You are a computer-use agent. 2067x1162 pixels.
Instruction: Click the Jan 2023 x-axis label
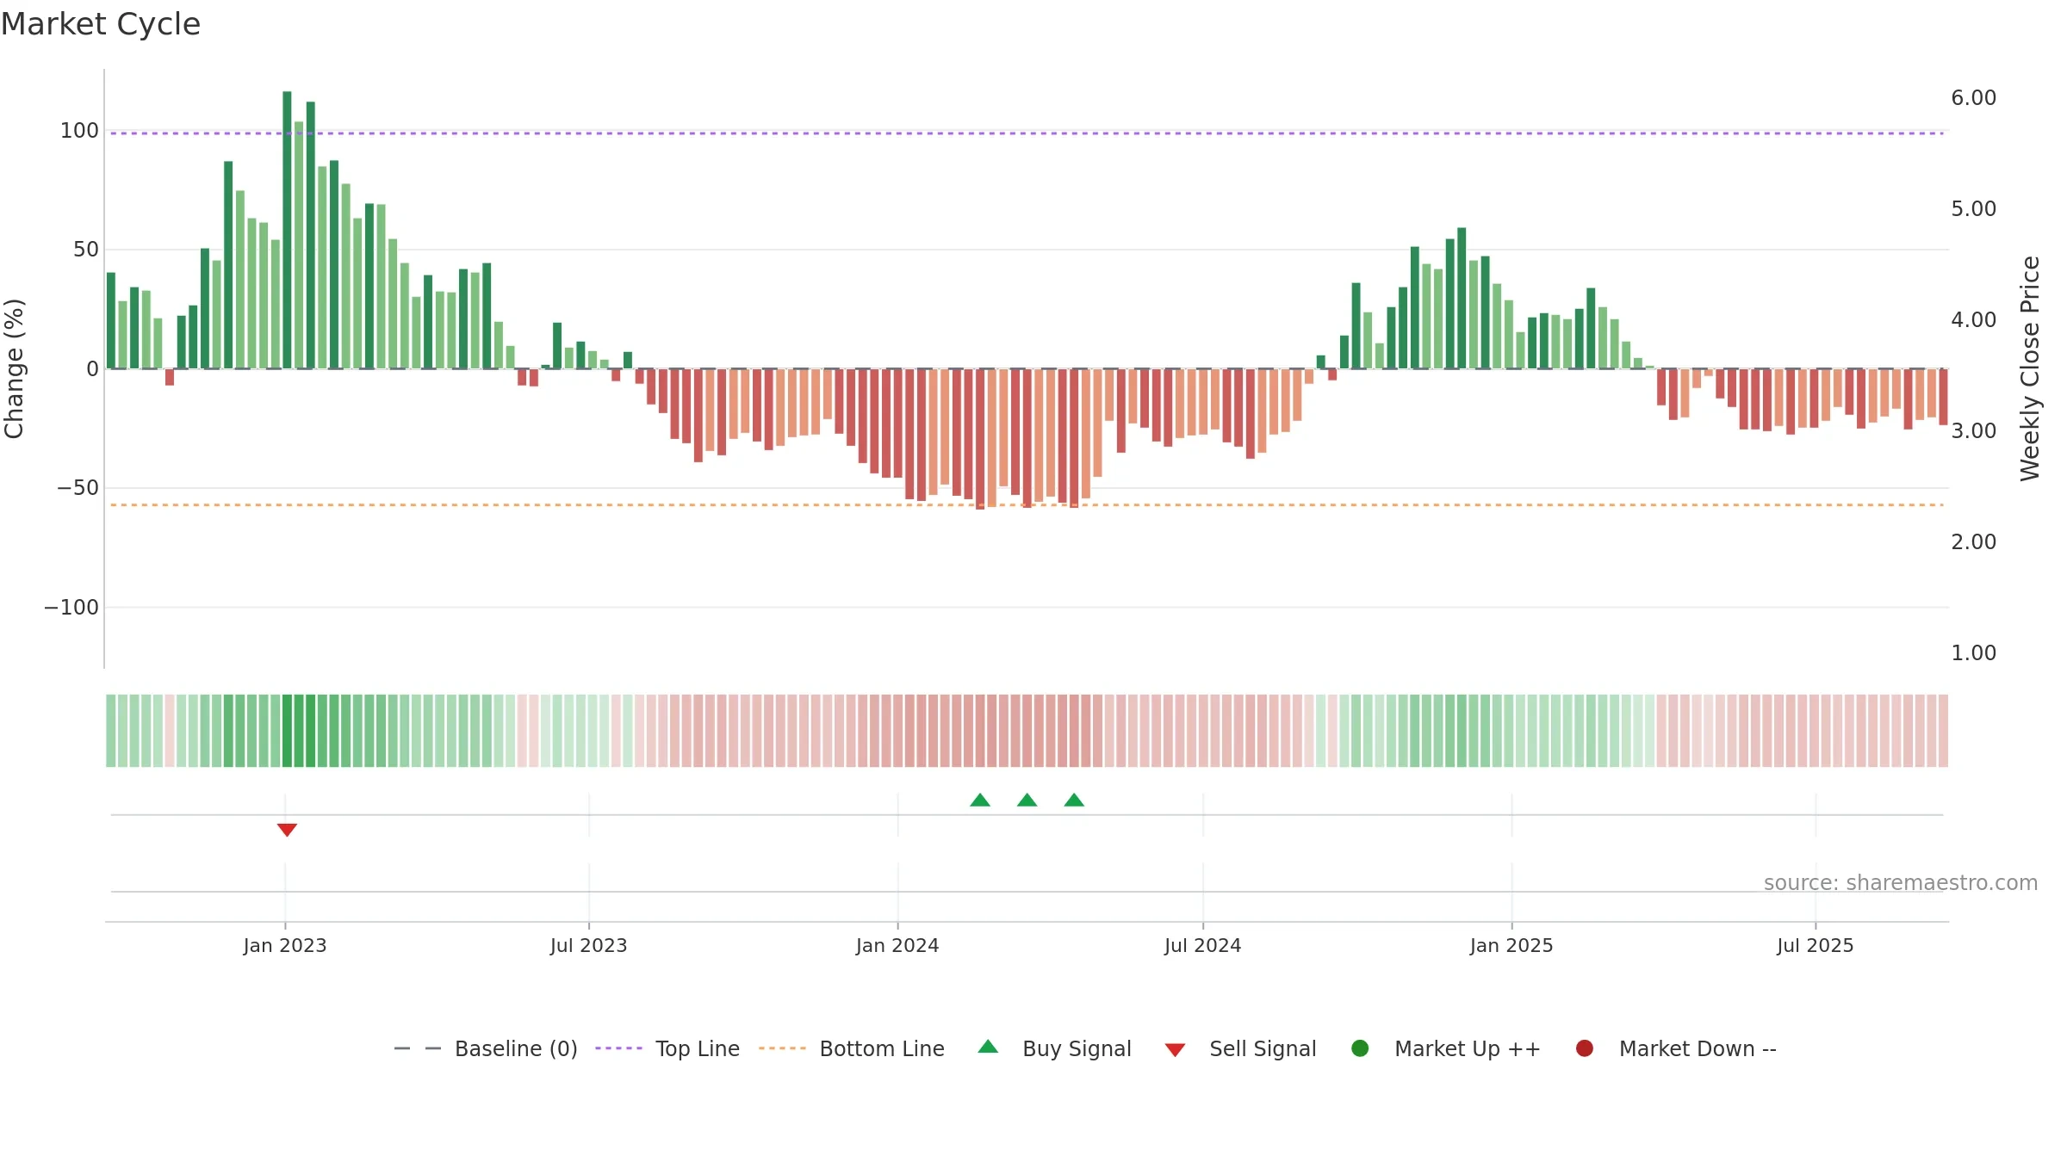pos(285,945)
